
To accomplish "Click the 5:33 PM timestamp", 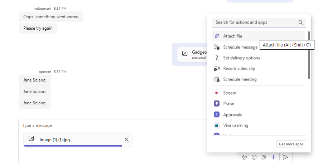I will [60, 72].
